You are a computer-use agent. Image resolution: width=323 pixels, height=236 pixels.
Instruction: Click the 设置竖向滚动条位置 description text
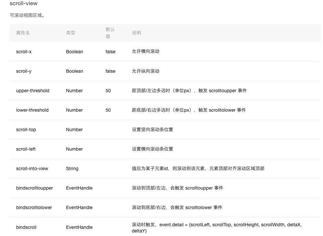[153, 130]
